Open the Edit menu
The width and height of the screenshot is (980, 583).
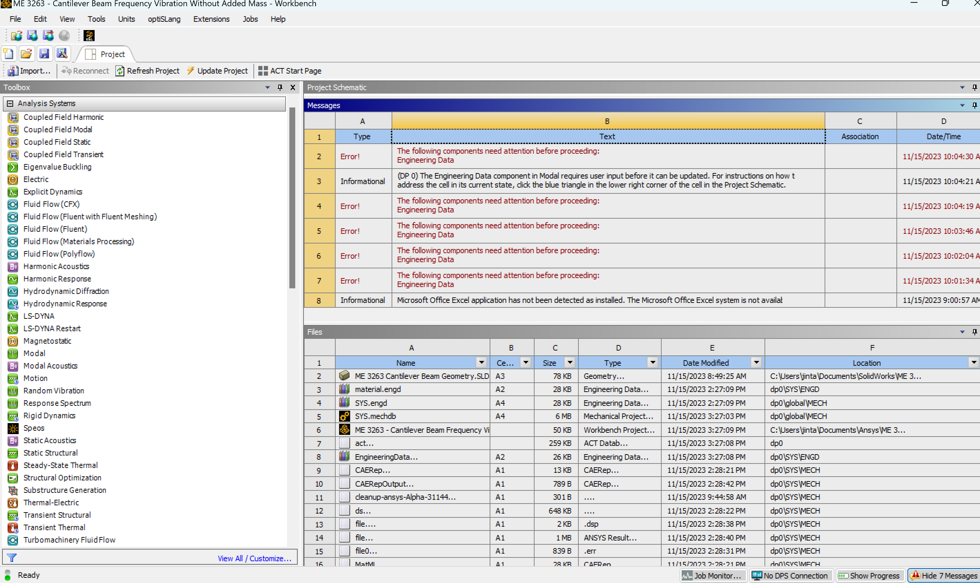(x=40, y=19)
